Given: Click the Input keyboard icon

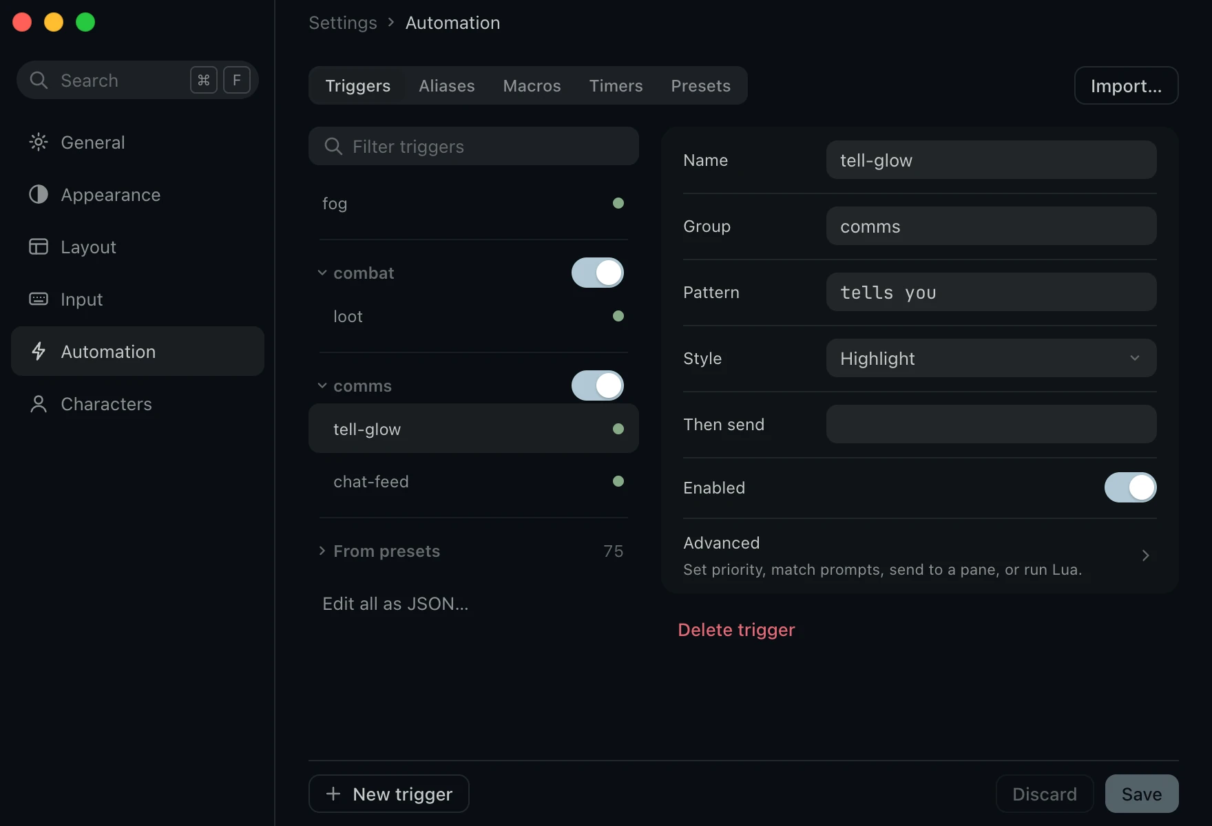Looking at the screenshot, I should (39, 299).
